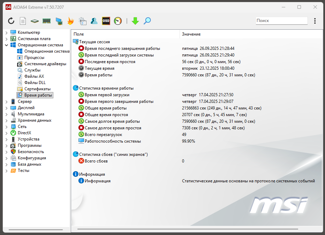Launch the flame stability test icon
This screenshot has height=235, width=325.
click(71, 21)
